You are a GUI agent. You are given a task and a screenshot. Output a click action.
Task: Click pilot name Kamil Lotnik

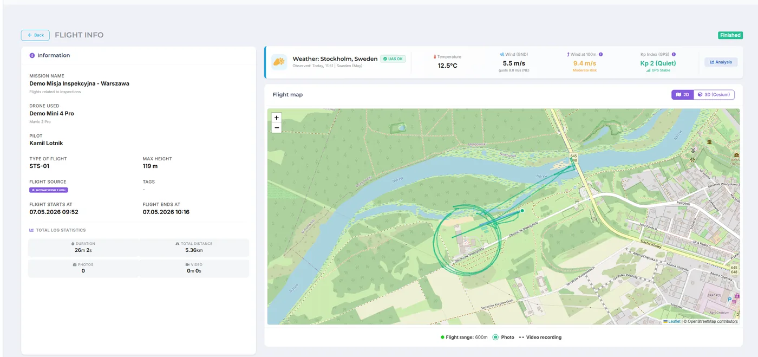tap(46, 144)
